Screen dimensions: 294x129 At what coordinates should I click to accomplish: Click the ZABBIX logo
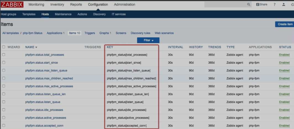pos(12,4)
